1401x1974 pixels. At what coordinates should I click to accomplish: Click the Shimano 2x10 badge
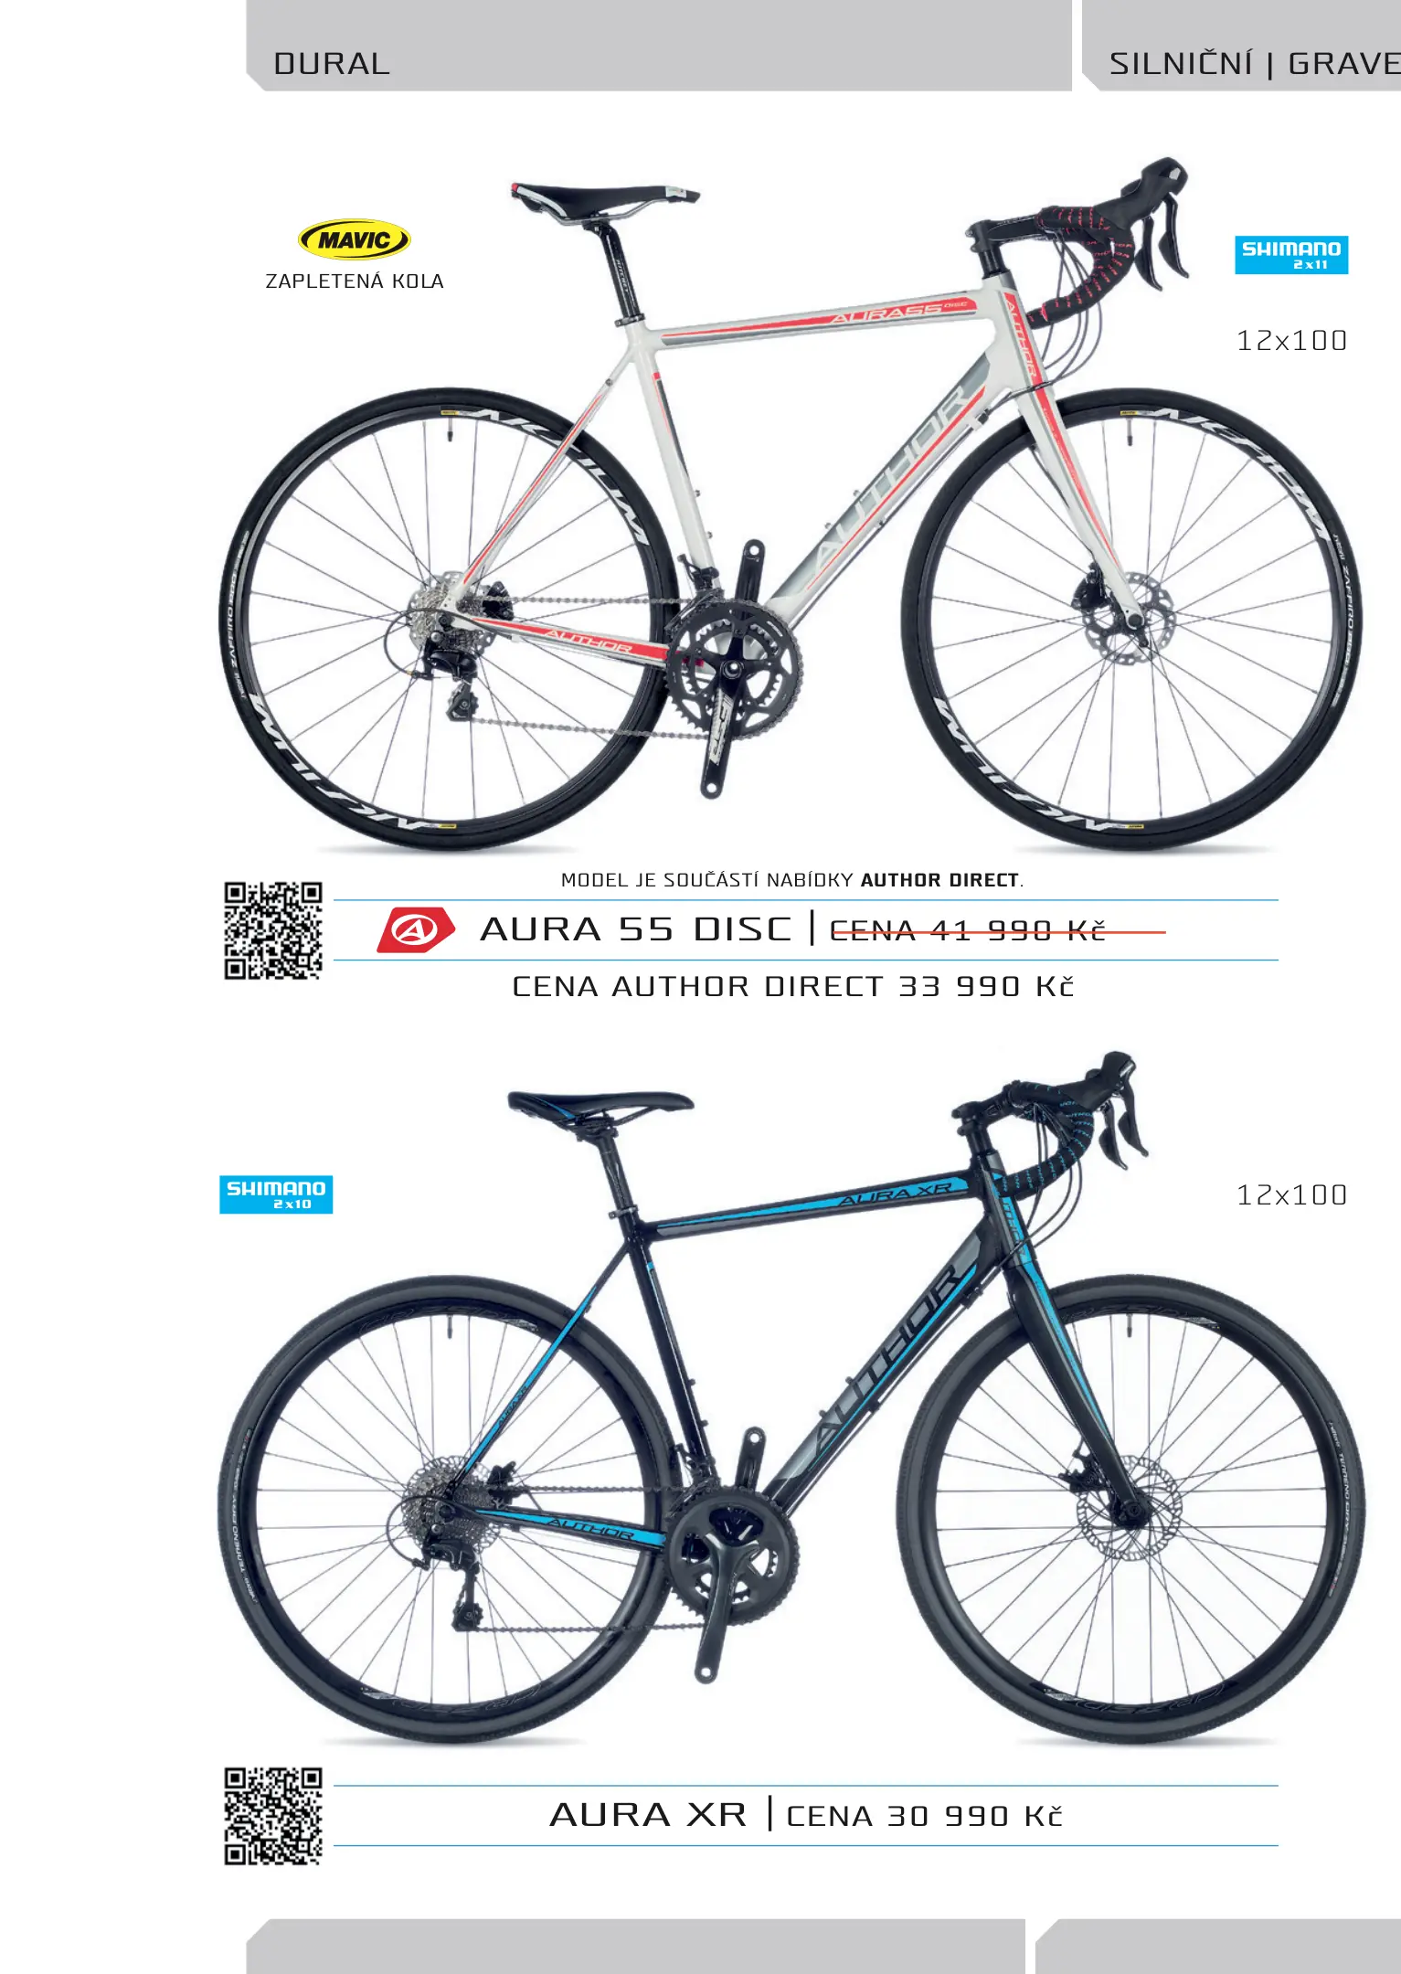276,1194
